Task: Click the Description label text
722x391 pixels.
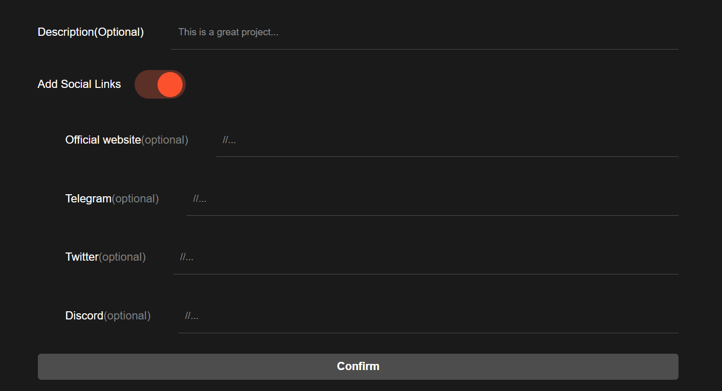Action: click(65, 32)
